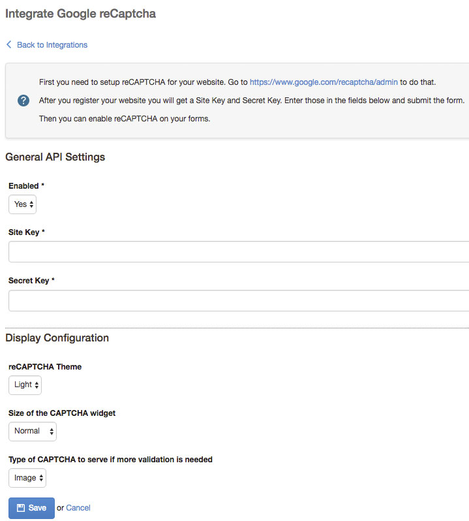Expand the reCAPTCHA Theme Light dropdown
This screenshot has width=469, height=521.
tap(25, 385)
